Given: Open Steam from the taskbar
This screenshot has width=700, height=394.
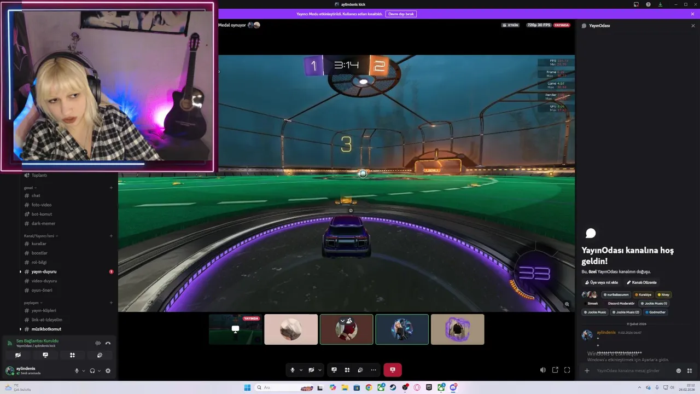Looking at the screenshot, I should click(x=393, y=387).
